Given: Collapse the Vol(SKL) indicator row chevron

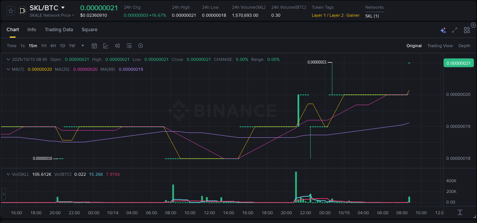Looking at the screenshot, I should (8, 174).
